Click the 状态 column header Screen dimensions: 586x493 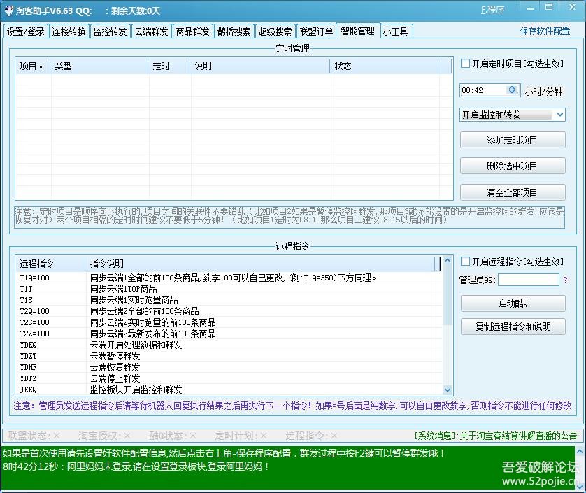point(384,66)
